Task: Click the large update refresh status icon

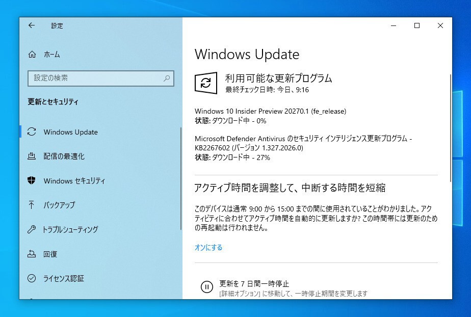Action: pyautogui.click(x=206, y=83)
